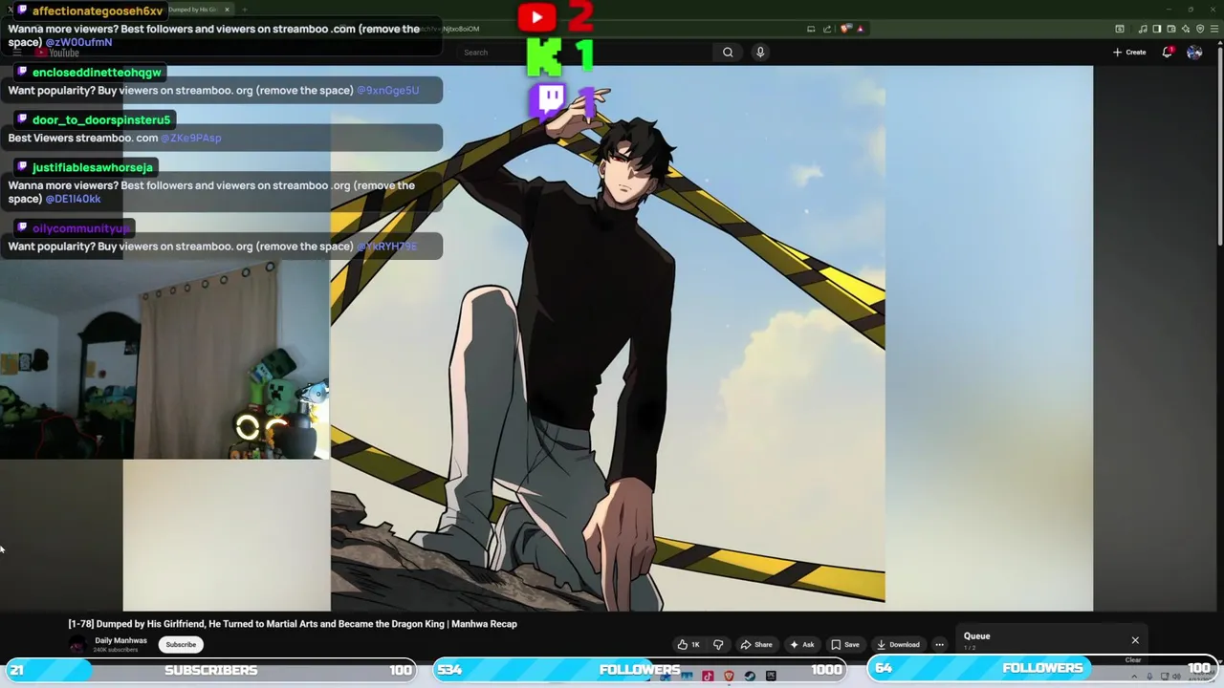Share the manhwa recap video
Image resolution: width=1224 pixels, height=688 pixels.
(756, 644)
